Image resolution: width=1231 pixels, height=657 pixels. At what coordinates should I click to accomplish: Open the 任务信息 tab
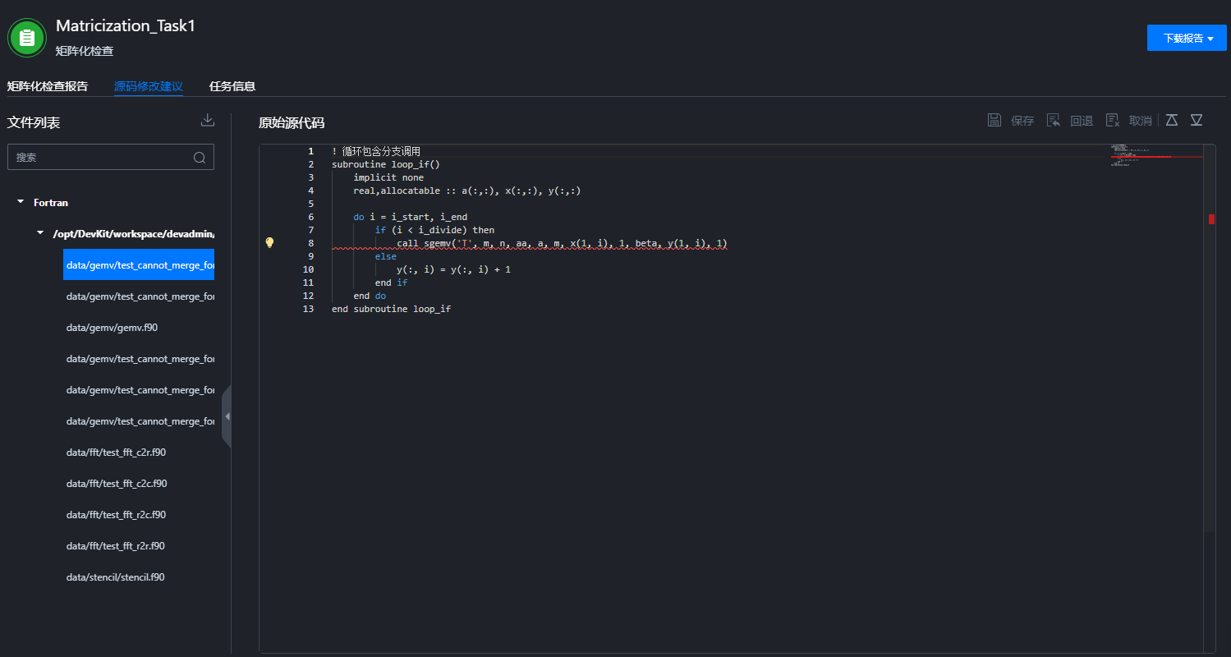pyautogui.click(x=232, y=86)
